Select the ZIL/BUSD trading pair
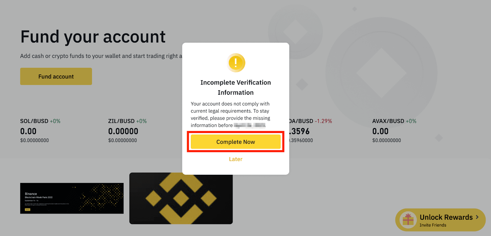This screenshot has width=491, height=236. (x=121, y=121)
